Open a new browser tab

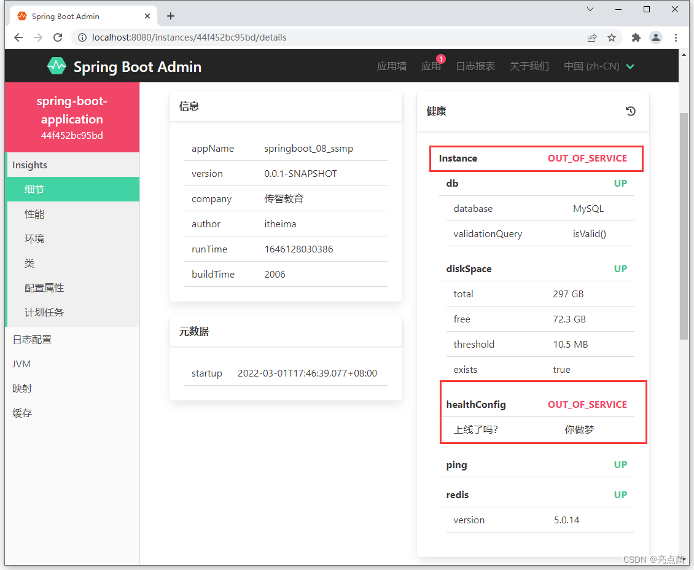(x=170, y=16)
